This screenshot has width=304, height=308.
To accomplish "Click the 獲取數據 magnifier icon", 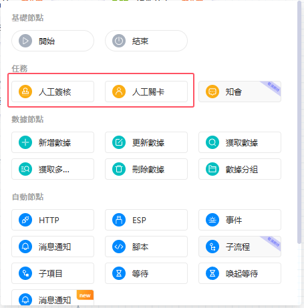I will (212, 142).
